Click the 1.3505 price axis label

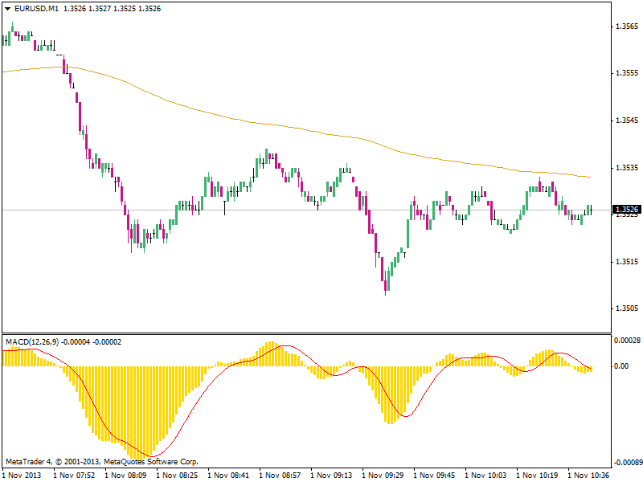pyautogui.click(x=627, y=308)
